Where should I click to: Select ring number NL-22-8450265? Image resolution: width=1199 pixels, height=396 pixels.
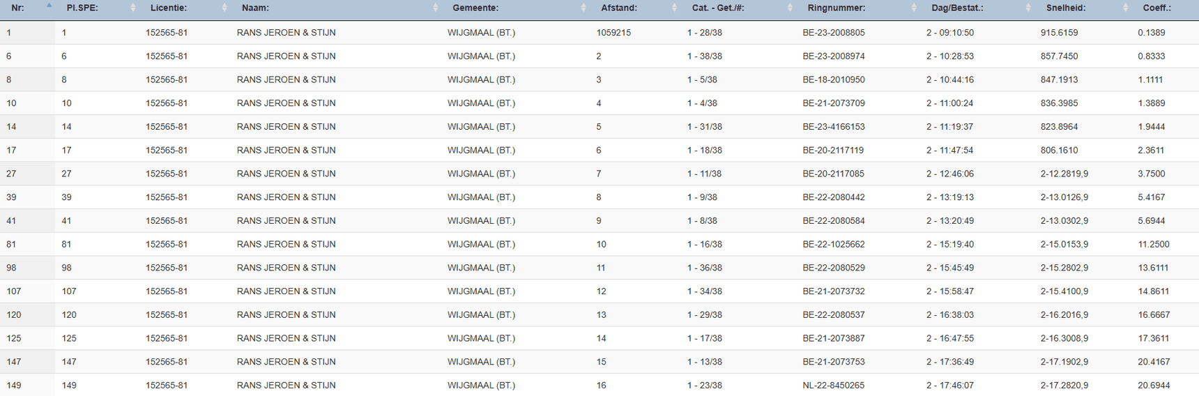point(833,386)
